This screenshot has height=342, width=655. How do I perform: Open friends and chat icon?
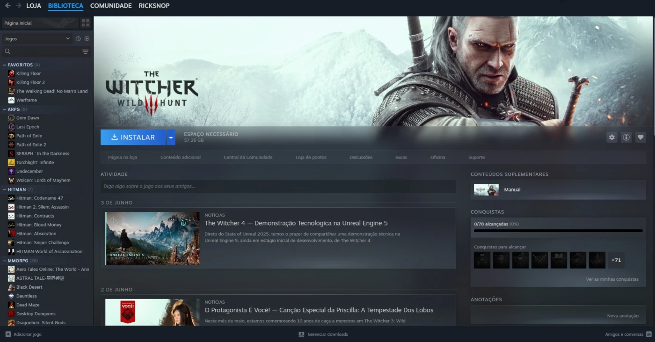point(648,335)
